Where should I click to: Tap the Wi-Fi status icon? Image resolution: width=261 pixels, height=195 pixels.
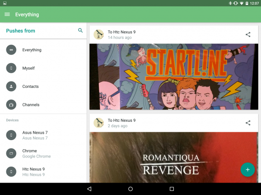point(242,3)
